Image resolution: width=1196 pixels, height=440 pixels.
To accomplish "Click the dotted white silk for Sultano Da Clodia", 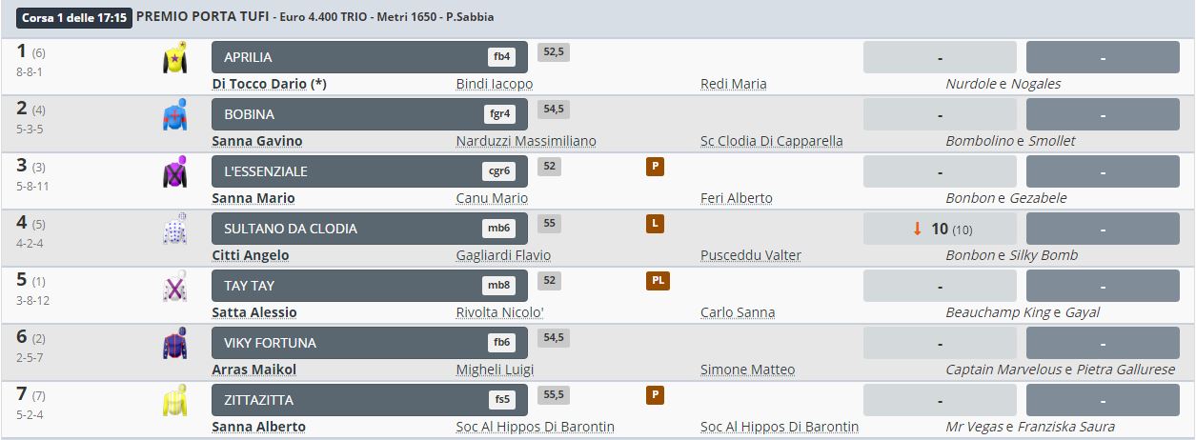I will (174, 230).
